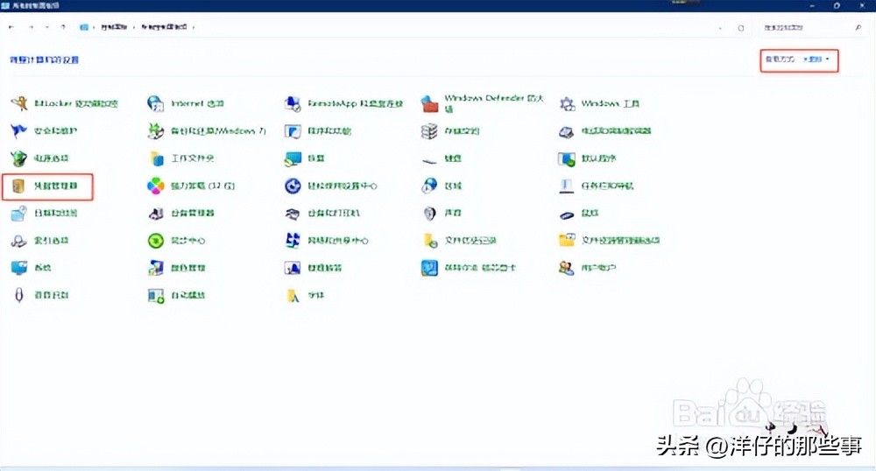
Task: Expand address bar history dropdown arrow
Action: point(720,28)
